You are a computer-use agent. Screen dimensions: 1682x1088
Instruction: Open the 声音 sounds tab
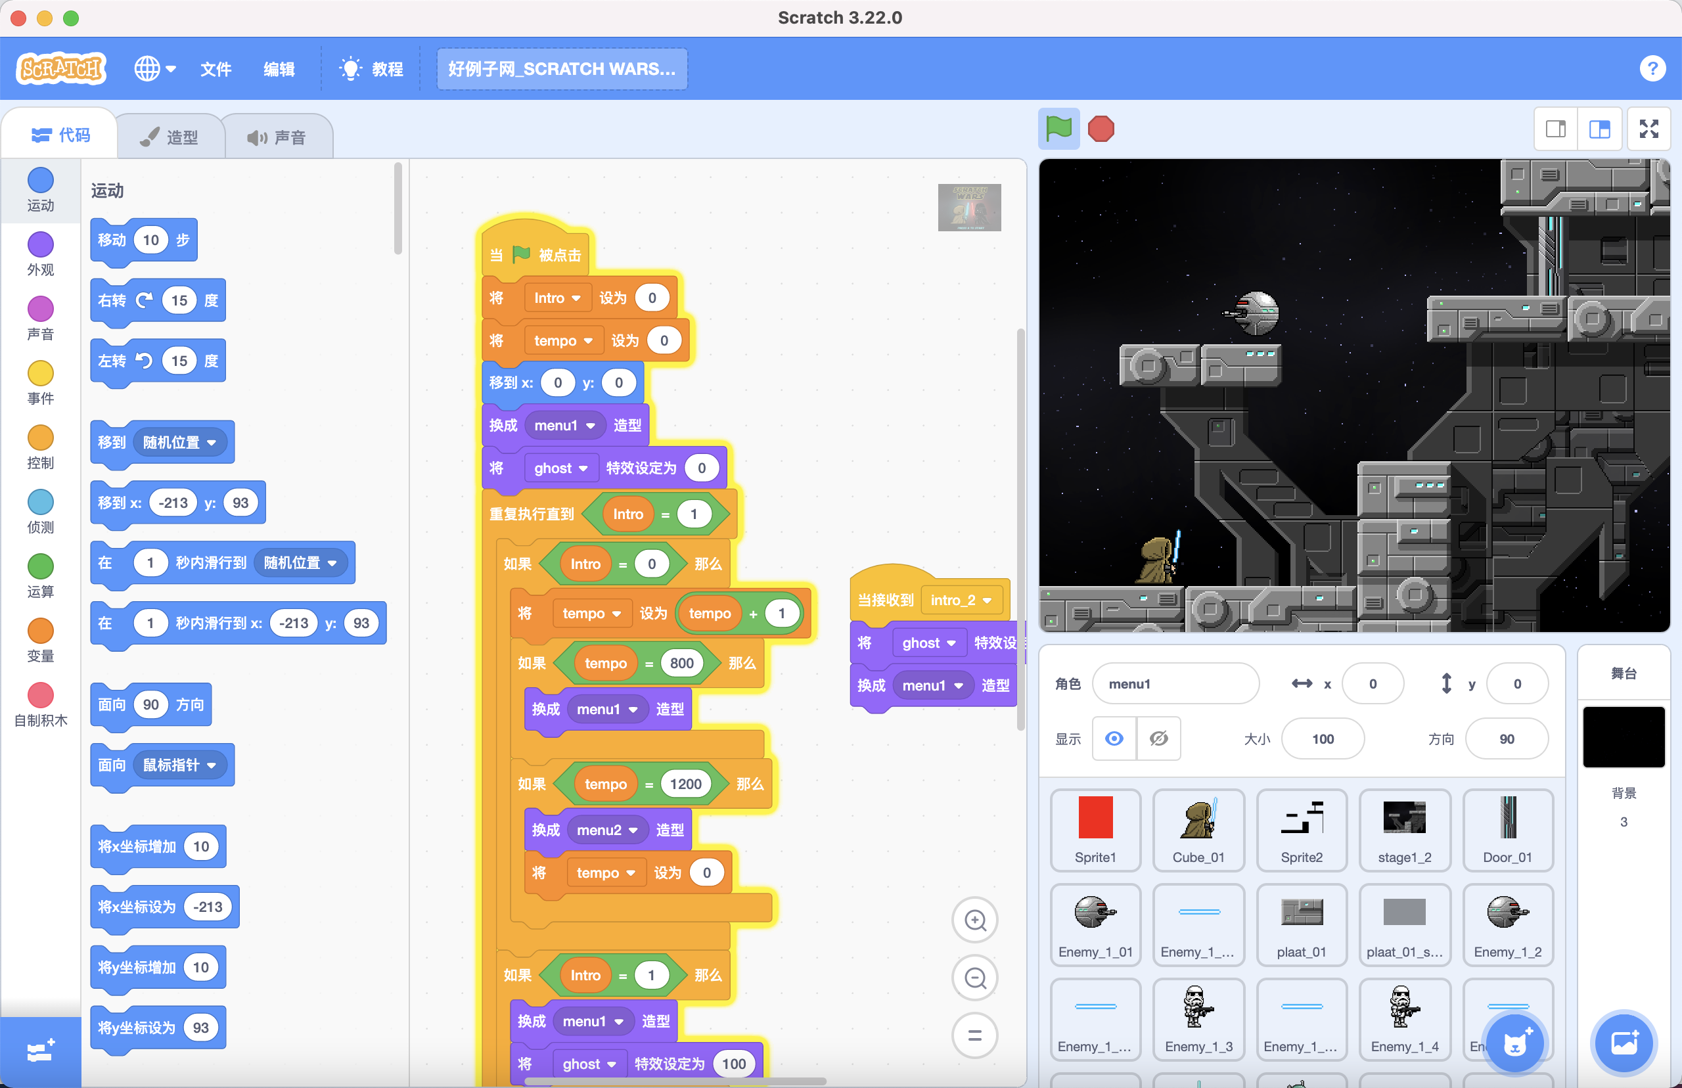pos(277,137)
